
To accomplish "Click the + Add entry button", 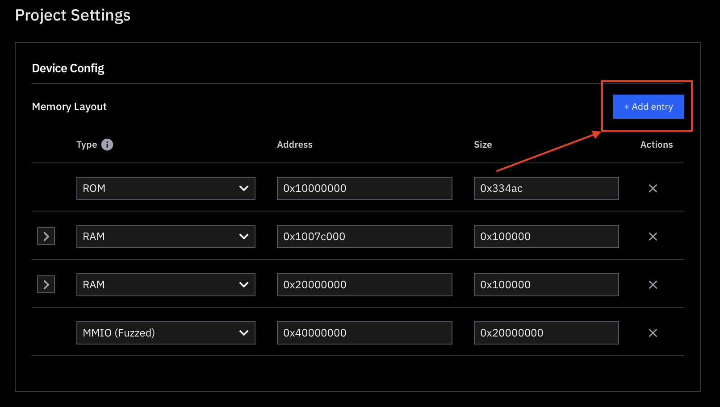I will click(648, 107).
